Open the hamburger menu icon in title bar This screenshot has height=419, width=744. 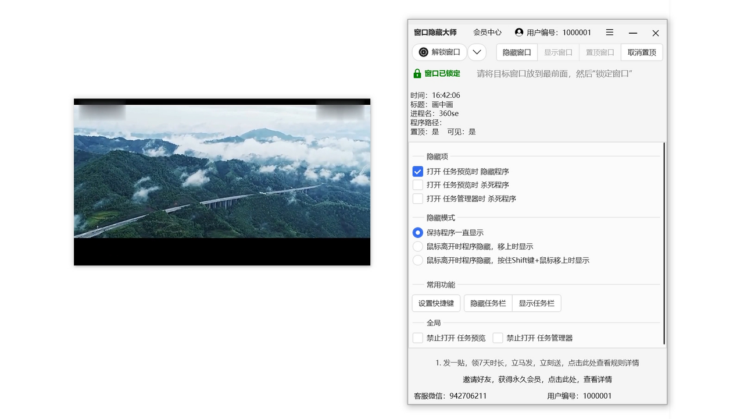pyautogui.click(x=609, y=33)
